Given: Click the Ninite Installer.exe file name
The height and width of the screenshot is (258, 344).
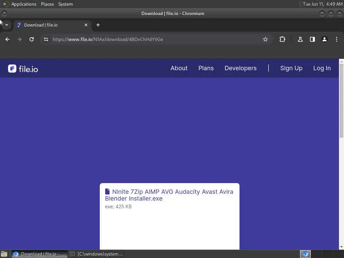Looking at the screenshot, I should [169, 195].
